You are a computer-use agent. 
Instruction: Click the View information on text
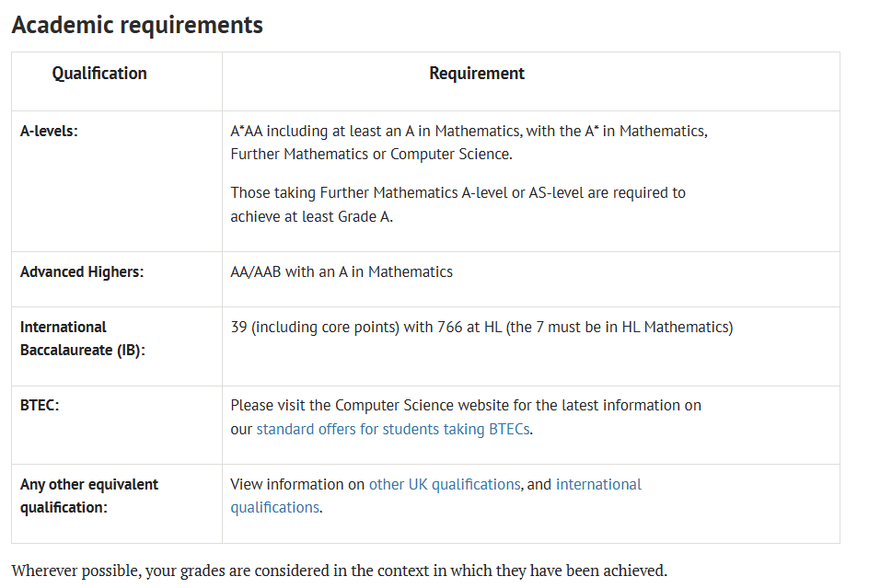297,484
